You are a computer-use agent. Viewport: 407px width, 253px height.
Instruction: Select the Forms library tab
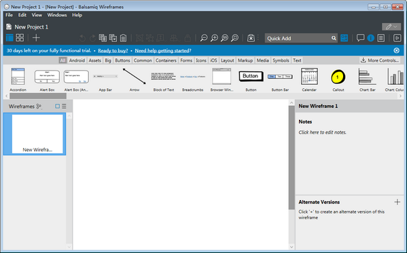pyautogui.click(x=186, y=60)
